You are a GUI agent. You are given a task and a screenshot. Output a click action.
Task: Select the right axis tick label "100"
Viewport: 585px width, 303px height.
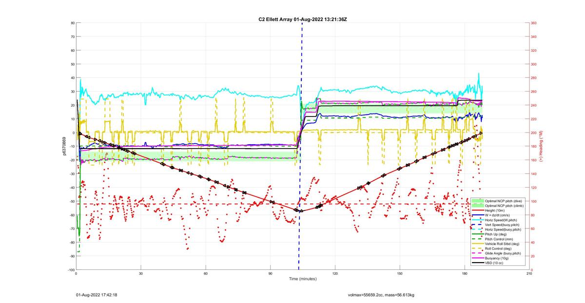pos(534,201)
